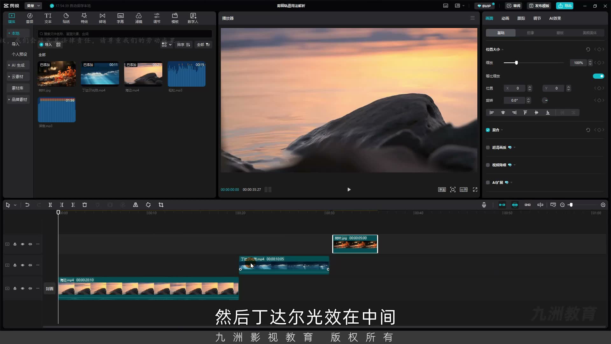The height and width of the screenshot is (344, 611).
Task: Mute the 海边.mp4 main track speaker
Action: (30, 289)
